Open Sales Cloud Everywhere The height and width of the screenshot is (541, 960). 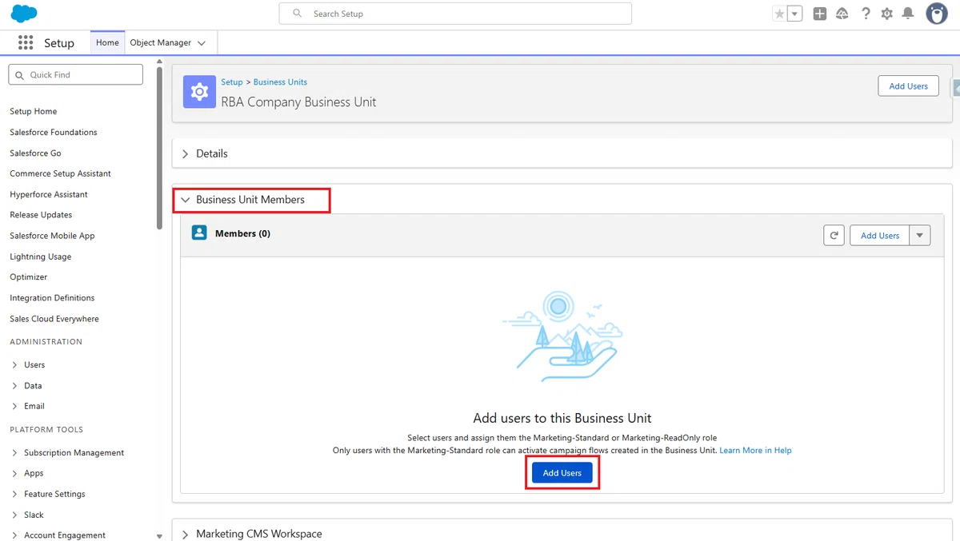click(x=54, y=319)
